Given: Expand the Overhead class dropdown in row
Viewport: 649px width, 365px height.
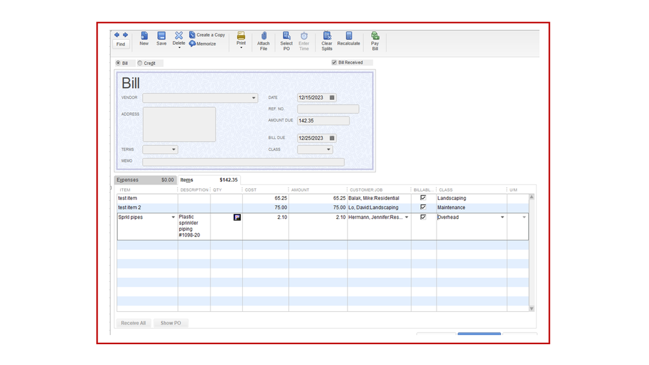Looking at the screenshot, I should pyautogui.click(x=502, y=218).
